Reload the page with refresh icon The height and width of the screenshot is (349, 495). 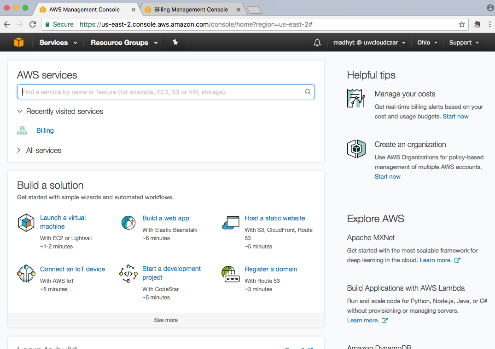[33, 24]
